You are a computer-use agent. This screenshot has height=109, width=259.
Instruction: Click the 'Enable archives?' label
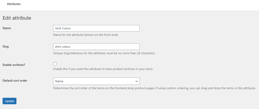pos(14,65)
